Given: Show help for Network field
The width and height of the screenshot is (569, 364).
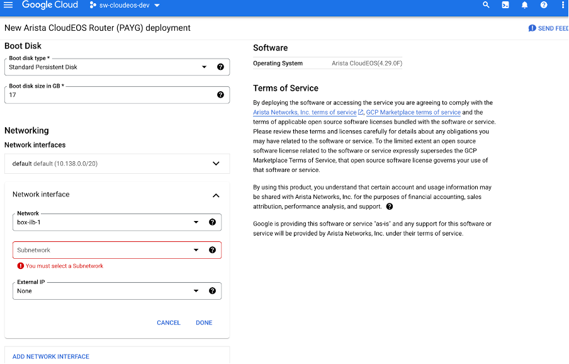Looking at the screenshot, I should [212, 222].
